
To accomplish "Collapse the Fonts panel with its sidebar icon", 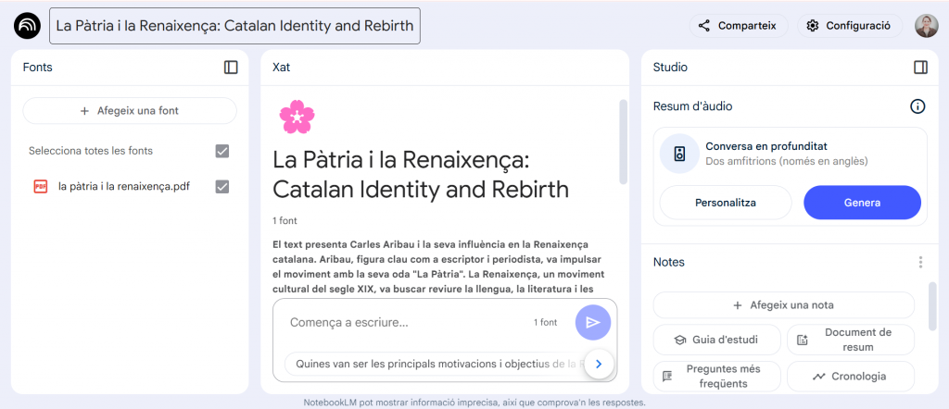I will point(231,68).
